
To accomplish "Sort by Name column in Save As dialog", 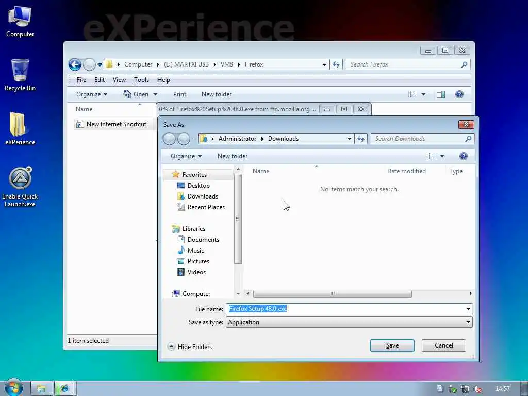I will (x=261, y=171).
